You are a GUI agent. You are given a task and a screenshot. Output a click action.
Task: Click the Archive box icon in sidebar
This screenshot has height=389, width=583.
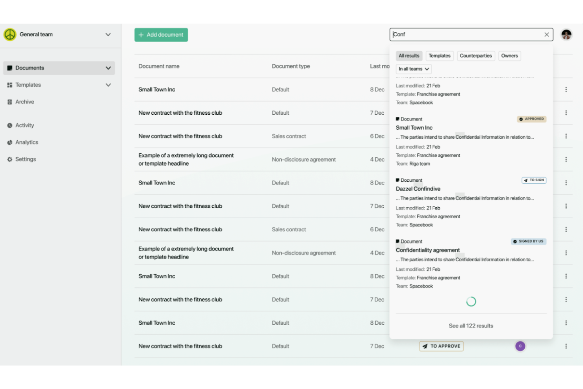coord(9,102)
